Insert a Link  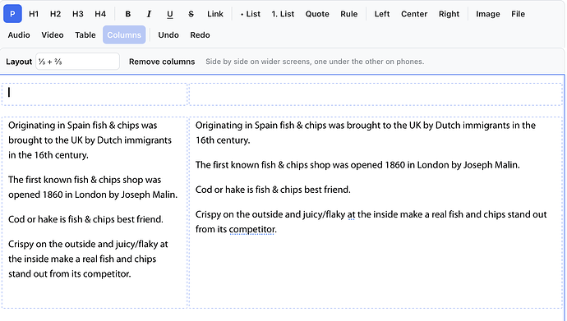215,14
